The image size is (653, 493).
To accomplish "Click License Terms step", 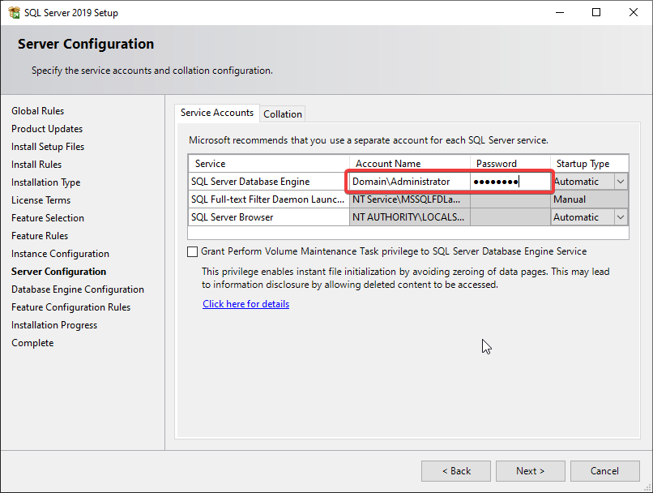I will coord(41,200).
